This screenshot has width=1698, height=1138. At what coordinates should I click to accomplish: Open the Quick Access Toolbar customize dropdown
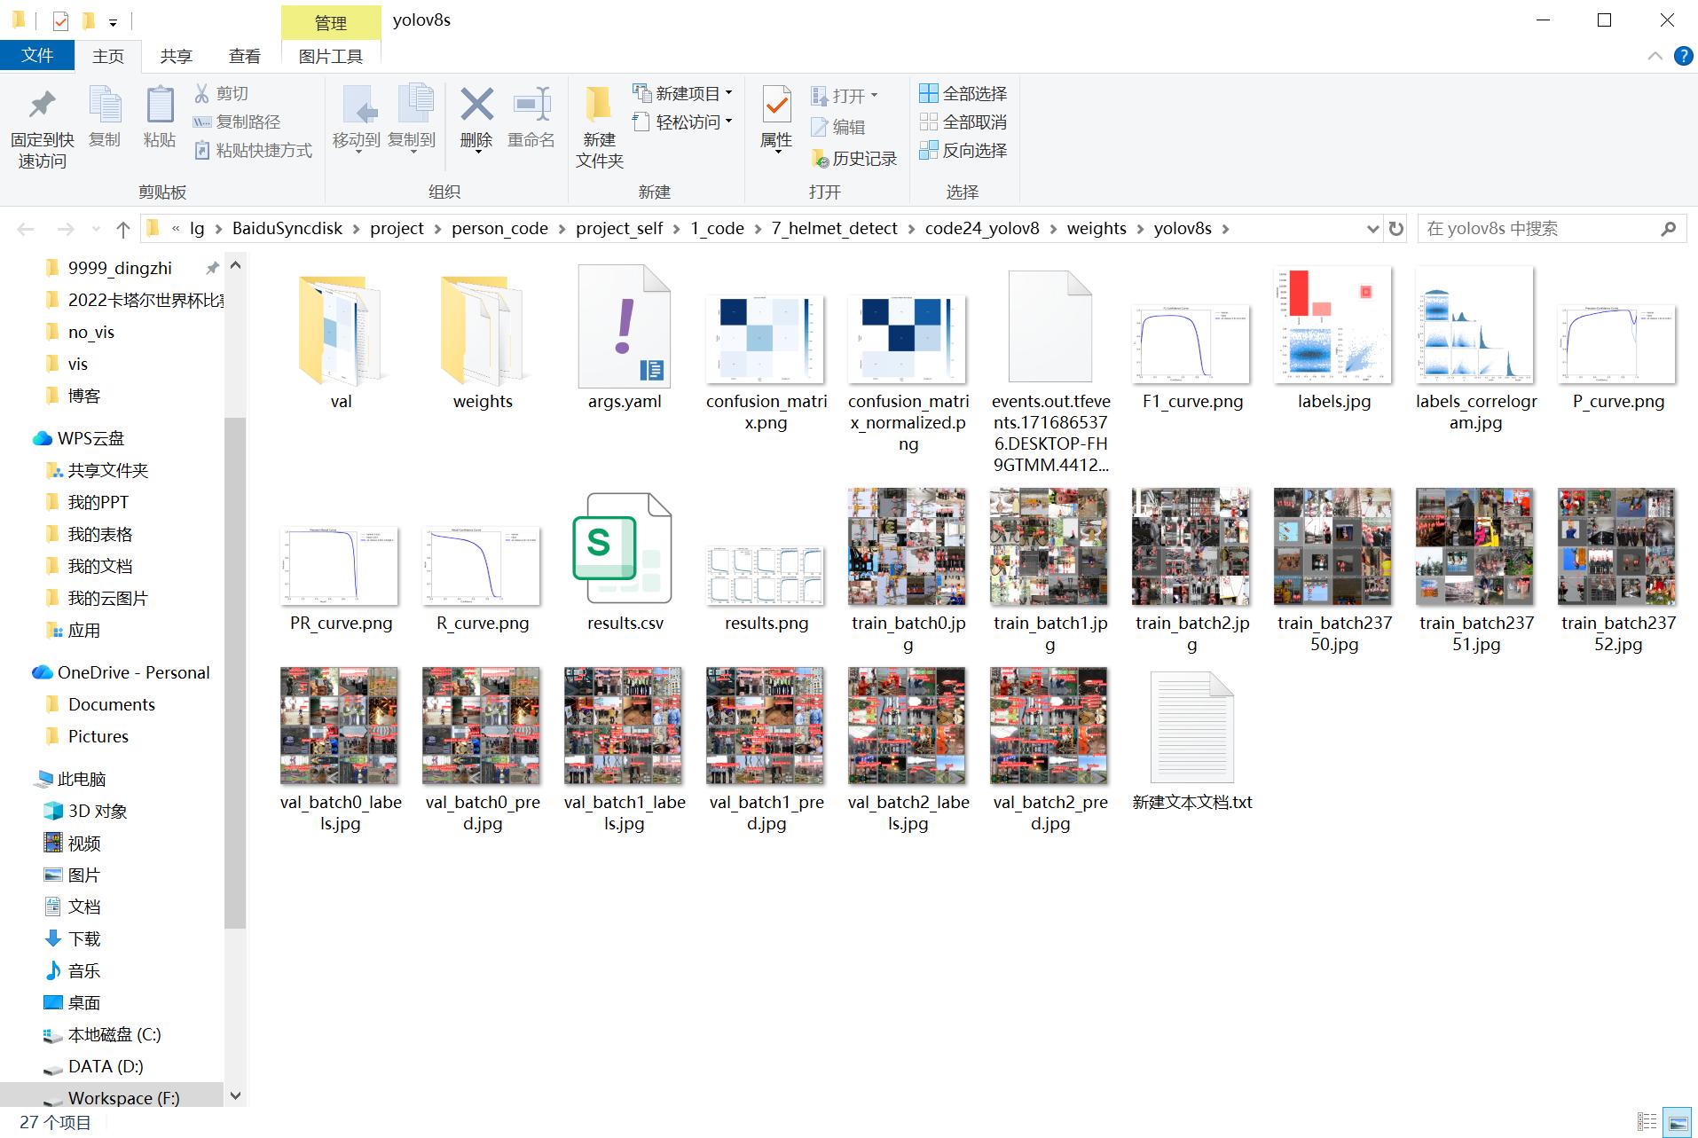pos(113,22)
